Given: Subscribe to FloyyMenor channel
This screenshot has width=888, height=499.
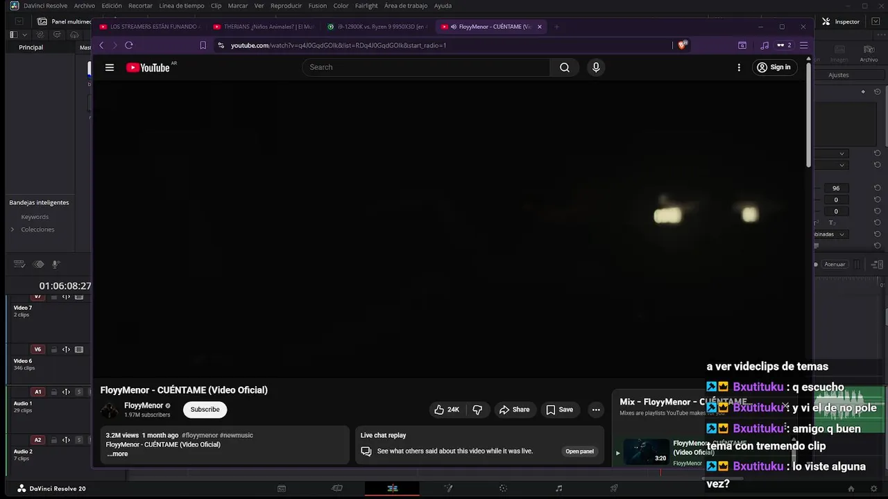Looking at the screenshot, I should 205,410.
